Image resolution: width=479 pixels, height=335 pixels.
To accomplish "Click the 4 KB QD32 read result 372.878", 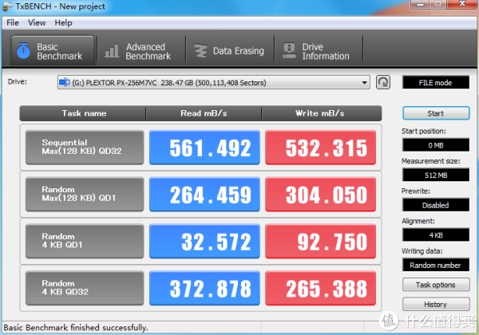I will point(204,288).
